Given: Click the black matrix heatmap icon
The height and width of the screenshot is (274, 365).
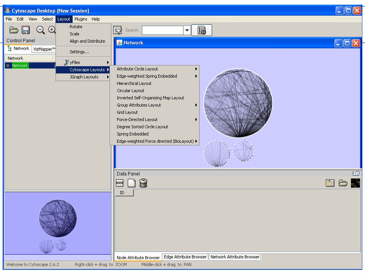Looking at the screenshot, I should (x=355, y=183).
